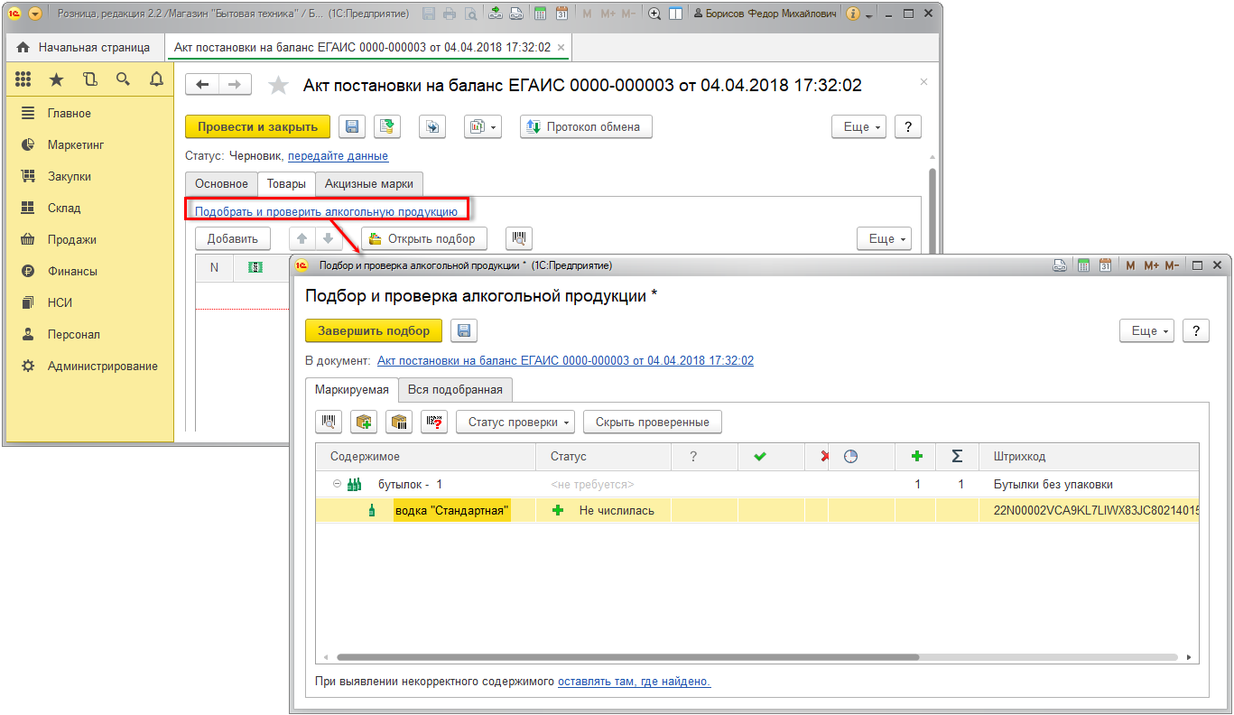Go forward with the right arrow button
1234x715 pixels.
[235, 85]
